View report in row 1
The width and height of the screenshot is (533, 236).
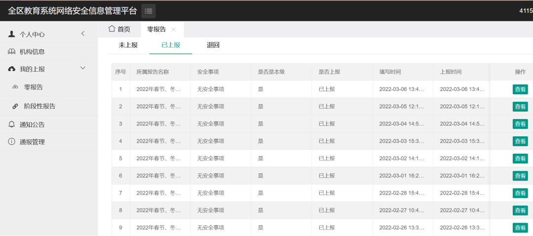coord(520,89)
